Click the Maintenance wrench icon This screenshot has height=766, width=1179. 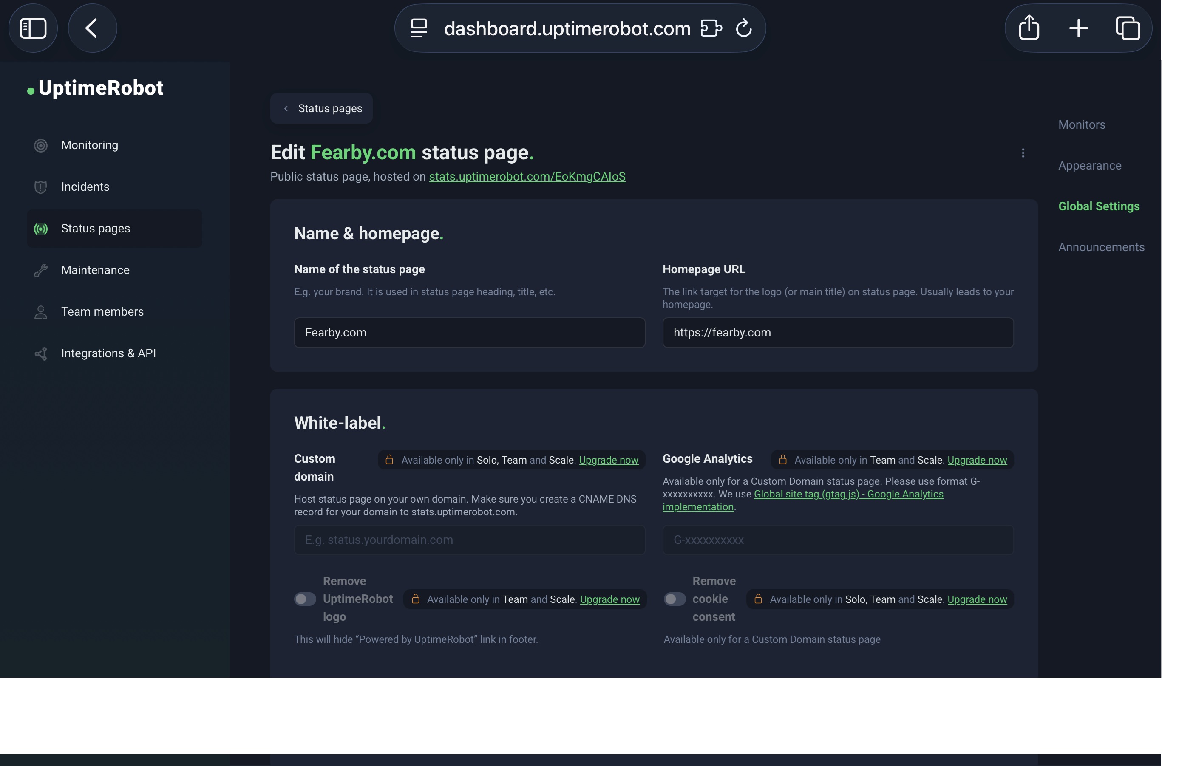(x=41, y=270)
